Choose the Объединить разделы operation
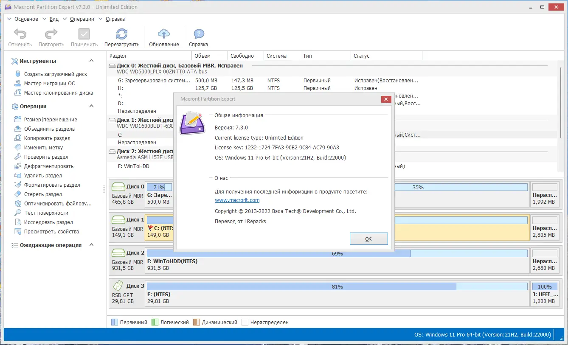 tap(50, 129)
